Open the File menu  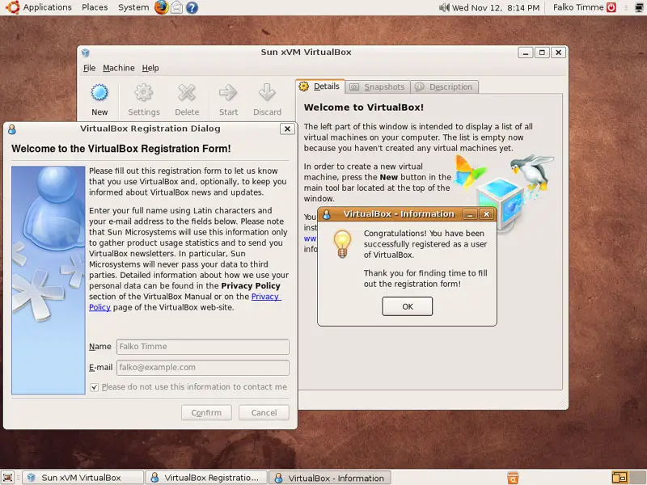(89, 68)
